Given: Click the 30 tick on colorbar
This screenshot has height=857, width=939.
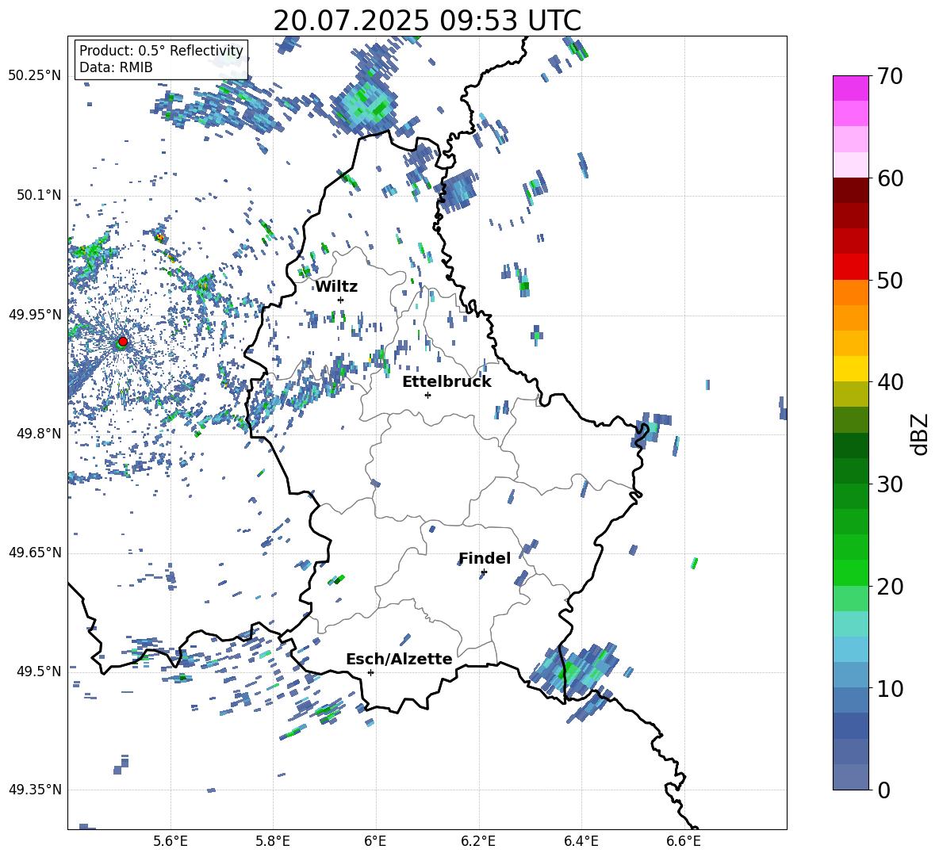Looking at the screenshot, I should click(890, 484).
